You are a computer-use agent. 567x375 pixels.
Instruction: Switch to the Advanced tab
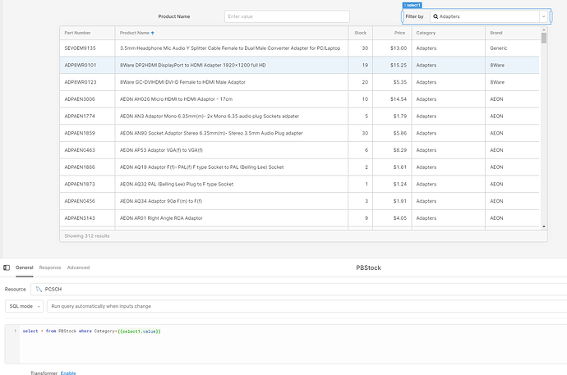(x=78, y=268)
